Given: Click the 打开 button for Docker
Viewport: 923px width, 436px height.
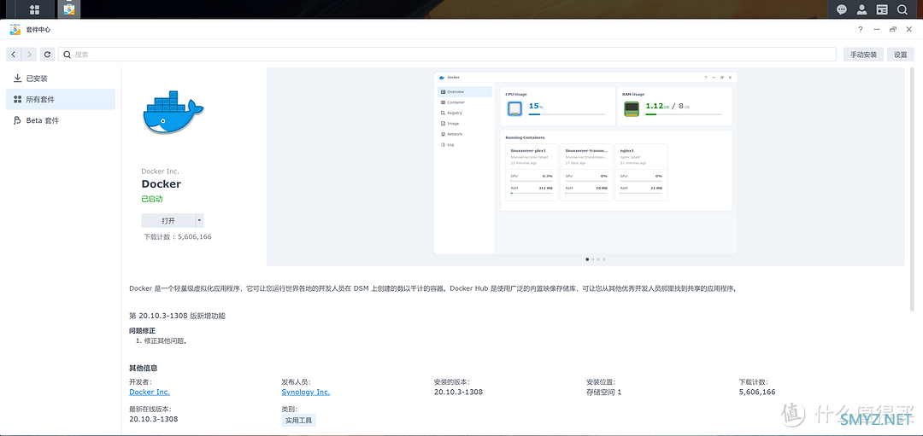Looking at the screenshot, I should [x=168, y=221].
